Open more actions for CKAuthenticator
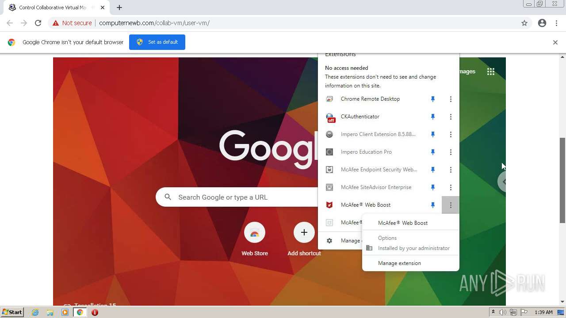The width and height of the screenshot is (566, 318). 451,117
